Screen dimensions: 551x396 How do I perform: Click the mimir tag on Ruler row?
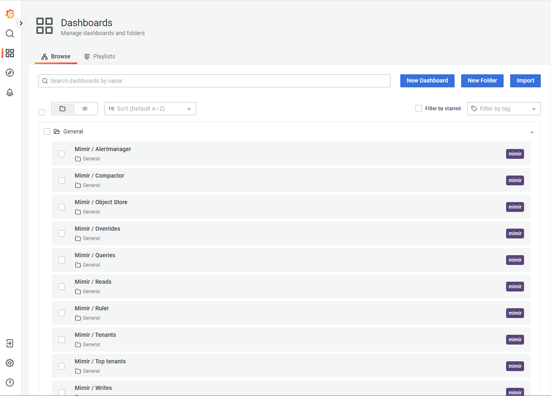pos(515,313)
